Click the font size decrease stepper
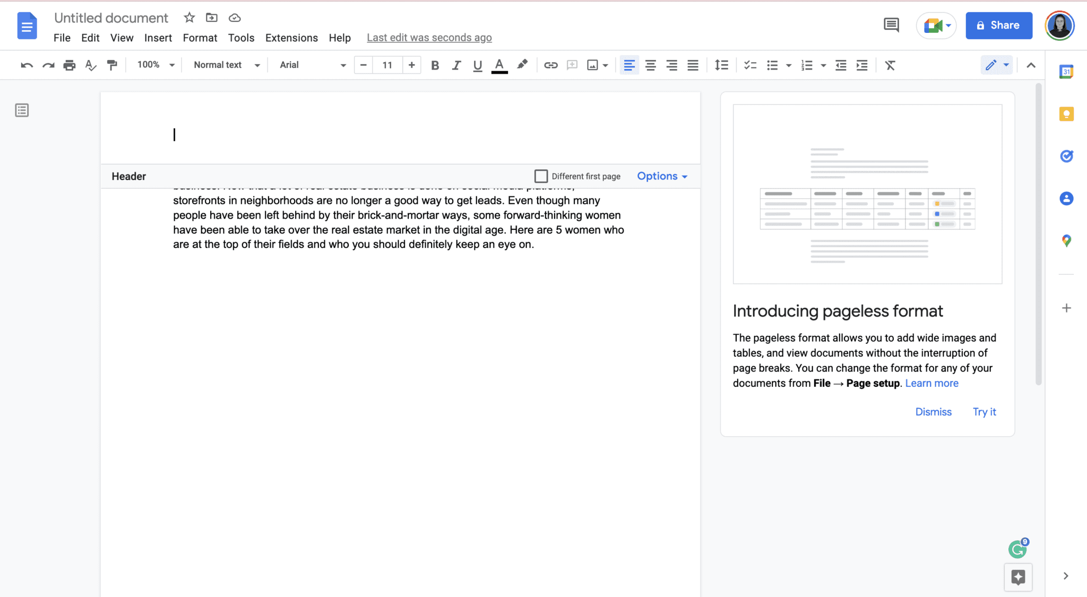 (363, 65)
